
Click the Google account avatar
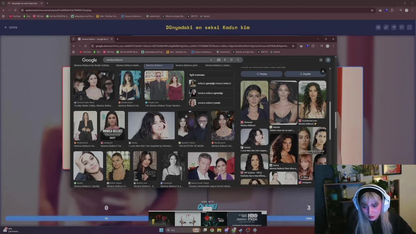[x=328, y=60]
